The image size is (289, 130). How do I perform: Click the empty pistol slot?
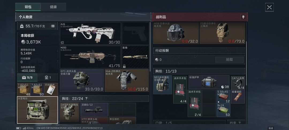(135, 33)
